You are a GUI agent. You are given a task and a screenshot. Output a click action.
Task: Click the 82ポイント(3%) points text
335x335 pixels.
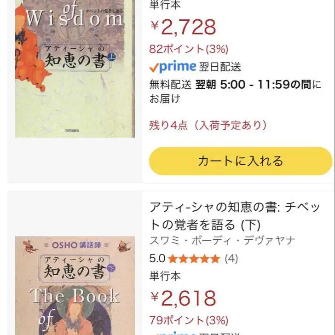coord(189,49)
